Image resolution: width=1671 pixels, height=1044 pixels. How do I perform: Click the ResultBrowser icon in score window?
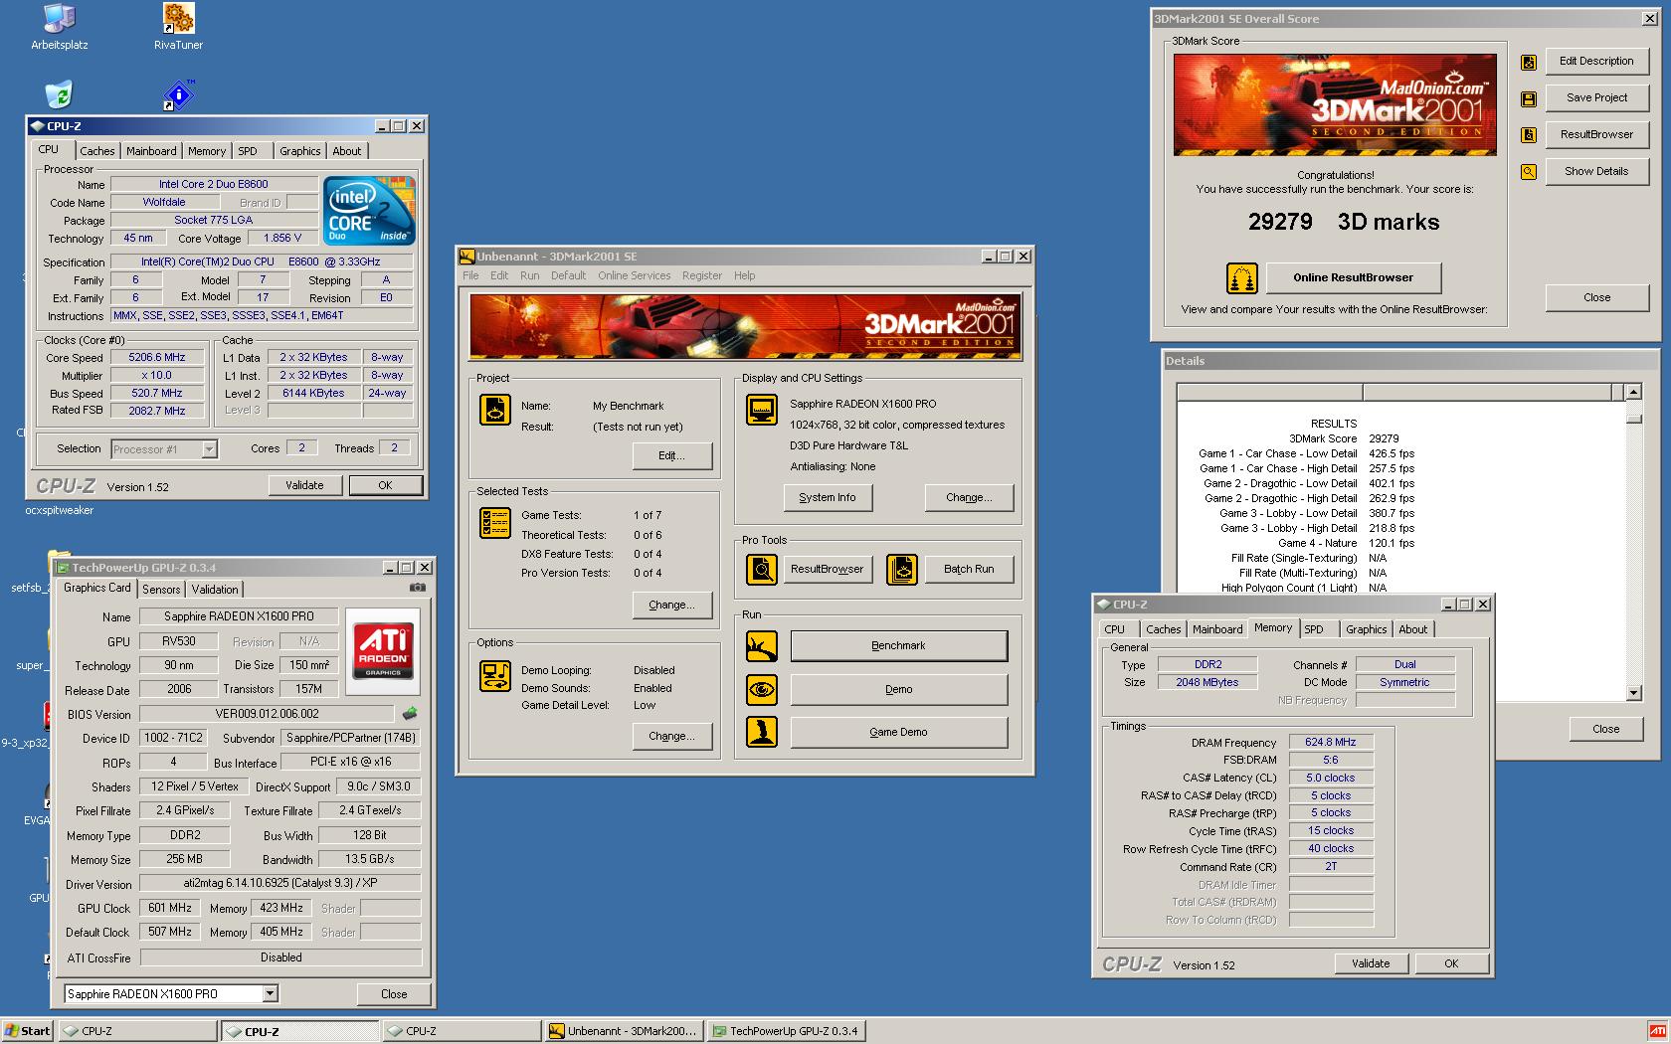(x=1529, y=135)
